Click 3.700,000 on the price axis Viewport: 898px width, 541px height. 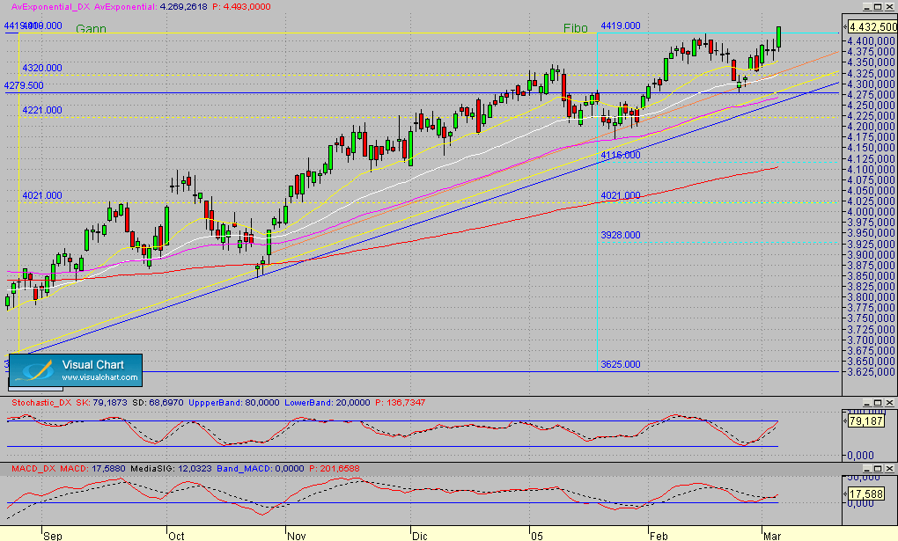click(x=871, y=340)
